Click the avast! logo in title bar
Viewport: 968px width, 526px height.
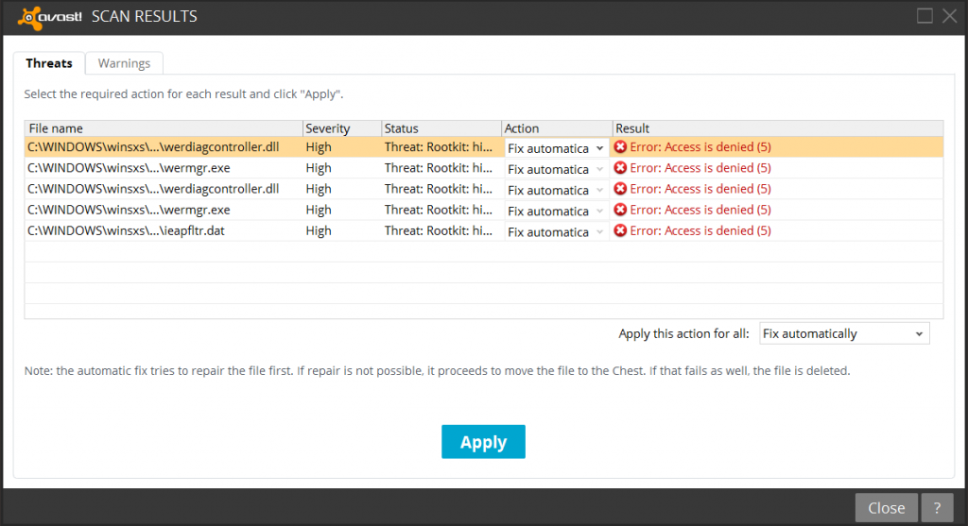point(49,17)
